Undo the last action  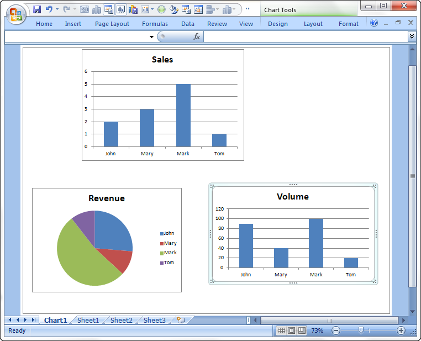click(x=49, y=9)
